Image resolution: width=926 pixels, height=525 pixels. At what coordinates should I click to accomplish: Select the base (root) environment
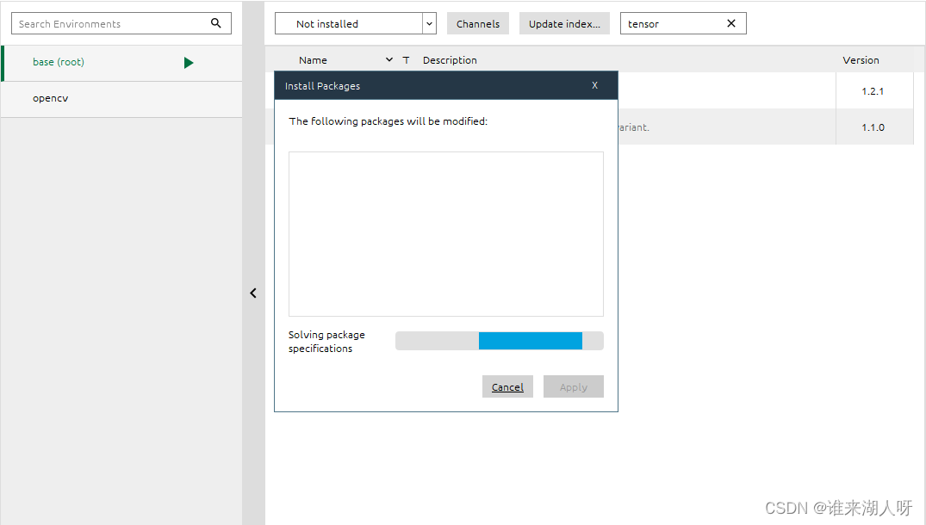(121, 63)
